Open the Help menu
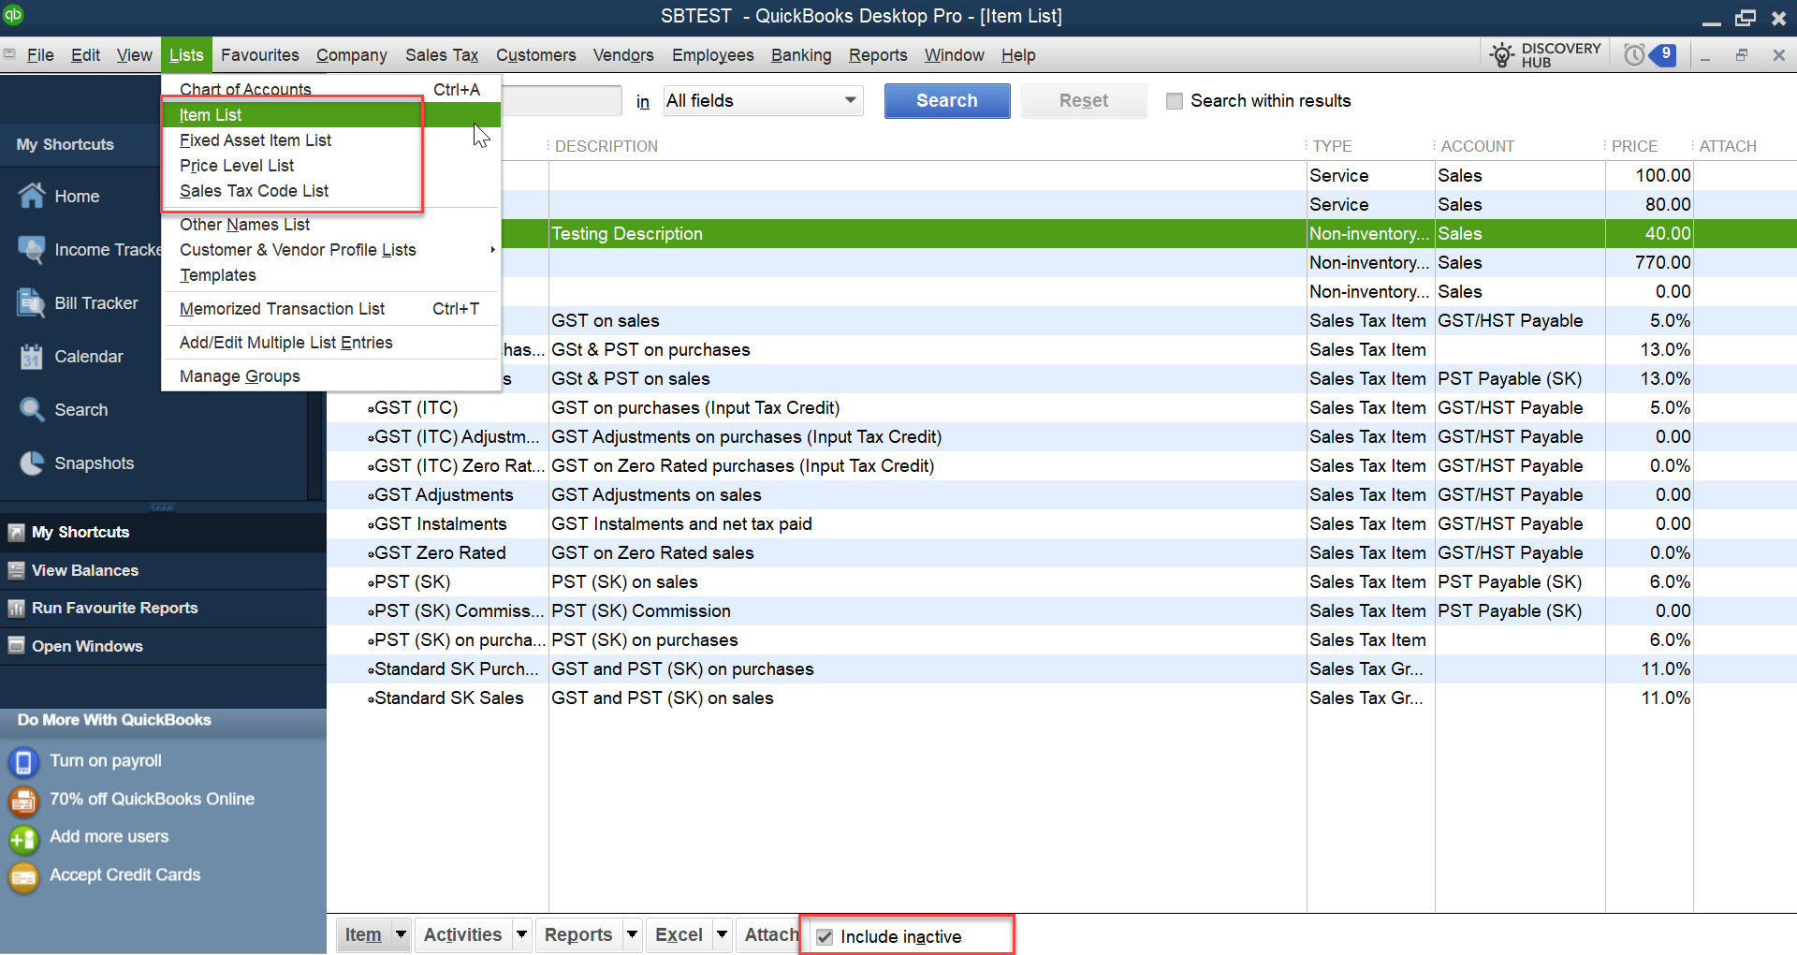 (1018, 55)
